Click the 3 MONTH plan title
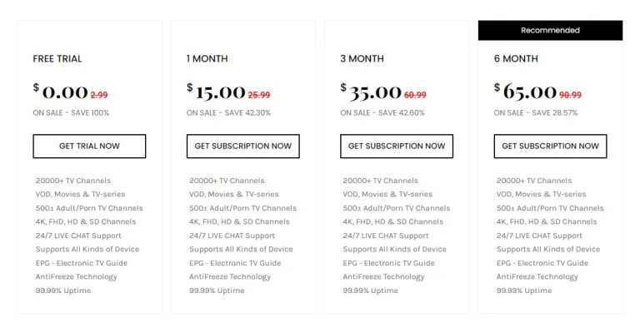This screenshot has height=333, width=640. click(362, 59)
